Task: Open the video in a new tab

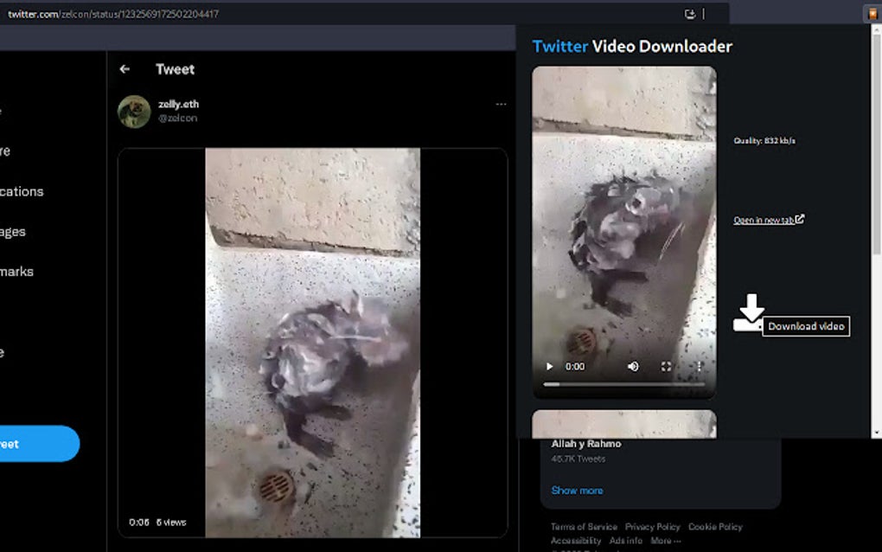Action: click(x=764, y=220)
